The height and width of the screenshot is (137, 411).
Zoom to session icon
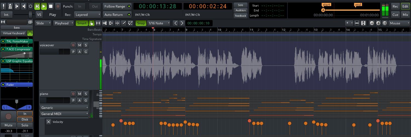coord(384,23)
